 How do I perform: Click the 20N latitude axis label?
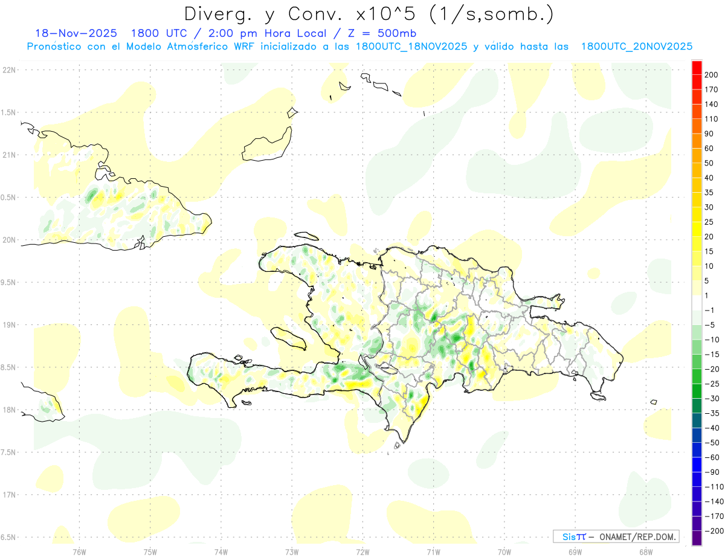[x=8, y=240]
